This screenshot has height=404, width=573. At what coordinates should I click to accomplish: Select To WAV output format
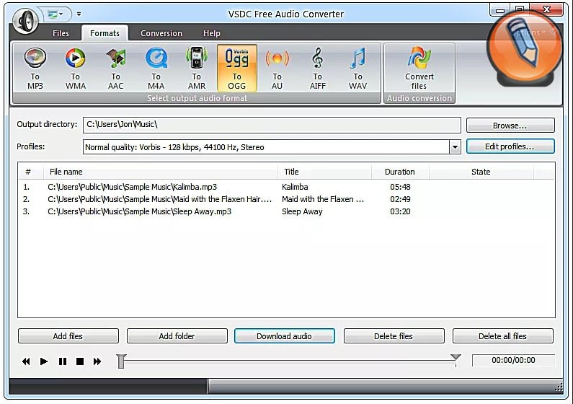357,69
